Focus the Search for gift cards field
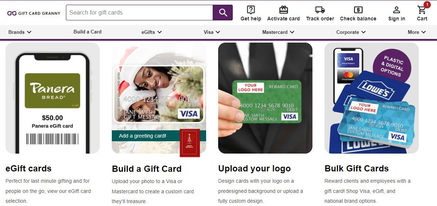The image size is (437, 206). [x=139, y=13]
